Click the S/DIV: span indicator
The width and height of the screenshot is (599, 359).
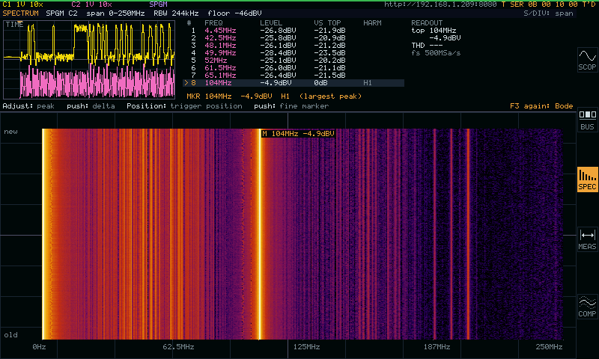click(x=548, y=13)
